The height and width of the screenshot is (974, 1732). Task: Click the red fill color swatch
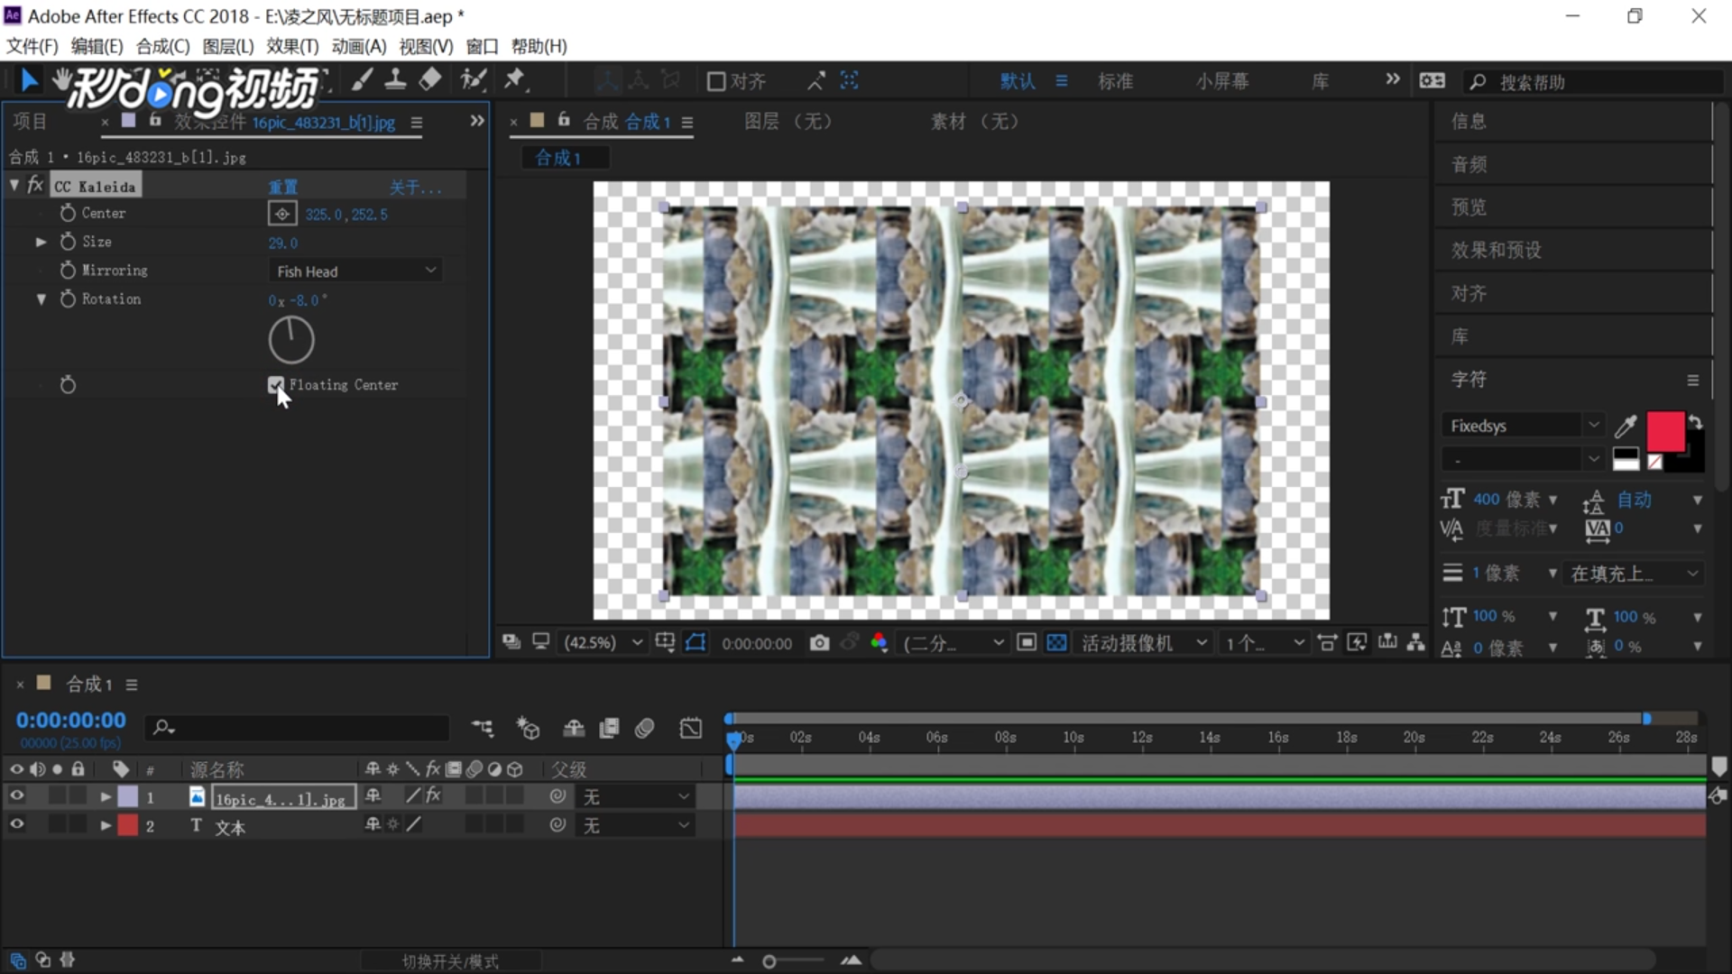[x=1664, y=431]
